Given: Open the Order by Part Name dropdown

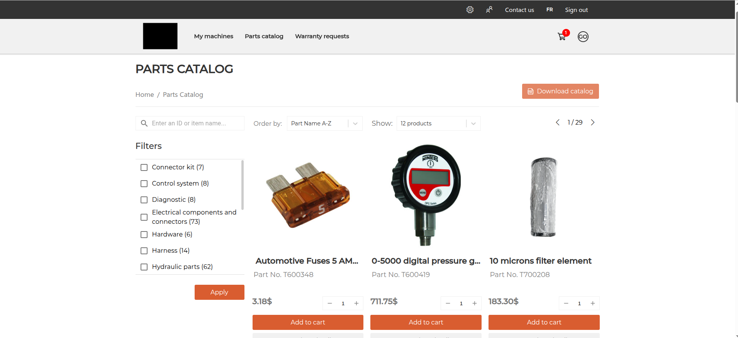Looking at the screenshot, I should 325,123.
